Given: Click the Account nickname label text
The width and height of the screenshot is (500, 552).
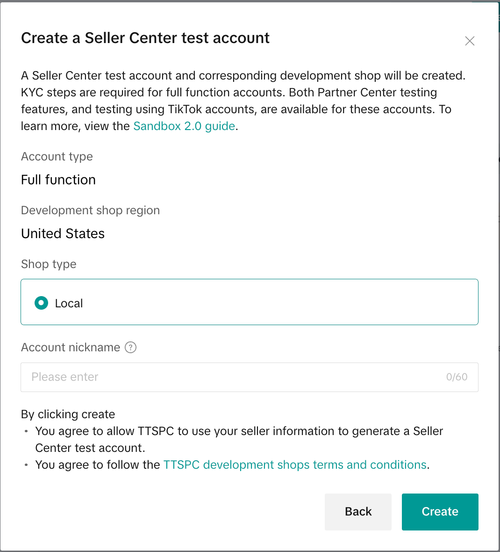Looking at the screenshot, I should 70,348.
